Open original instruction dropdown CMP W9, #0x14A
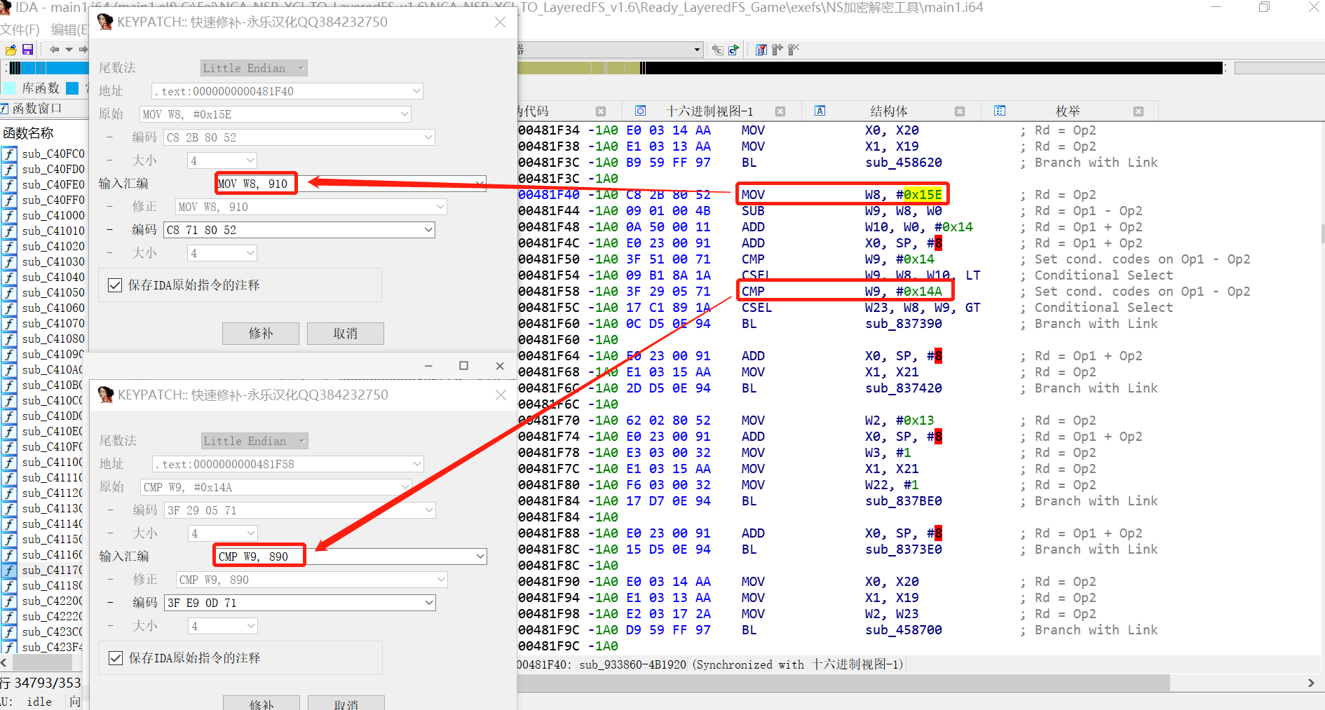 coord(405,487)
